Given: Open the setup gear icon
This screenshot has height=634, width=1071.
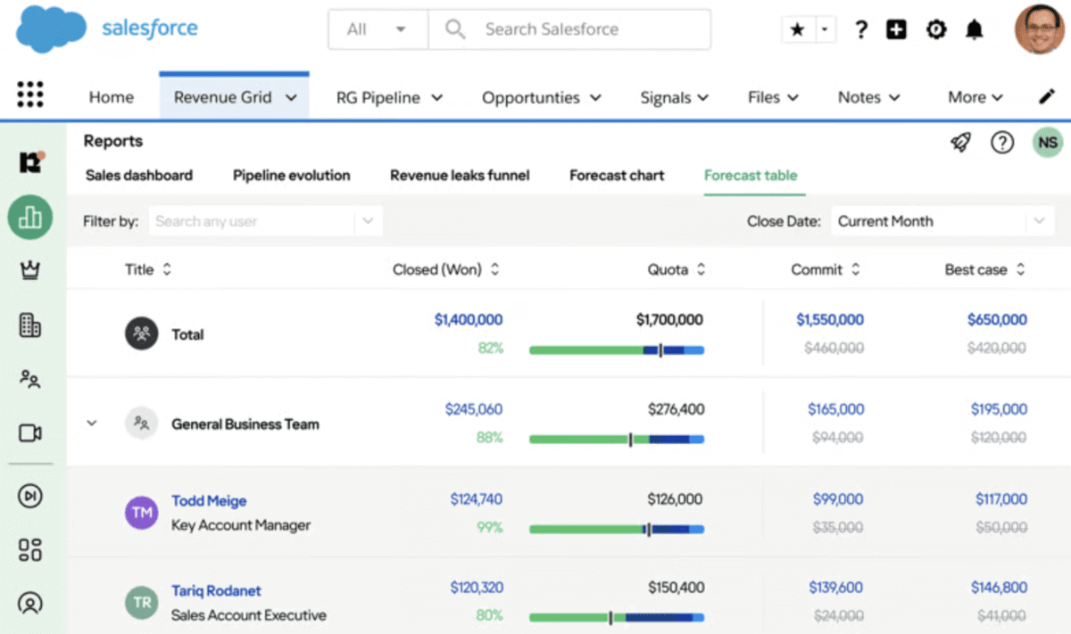Looking at the screenshot, I should [x=935, y=29].
